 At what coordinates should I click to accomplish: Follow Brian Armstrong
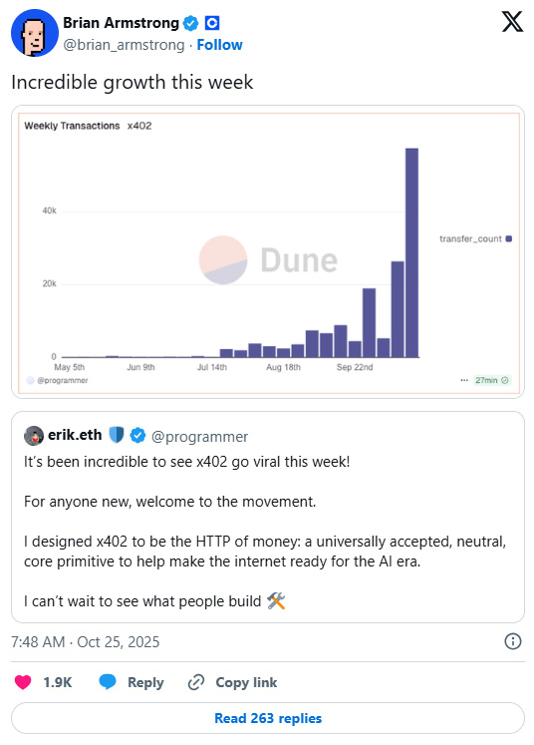coord(220,45)
